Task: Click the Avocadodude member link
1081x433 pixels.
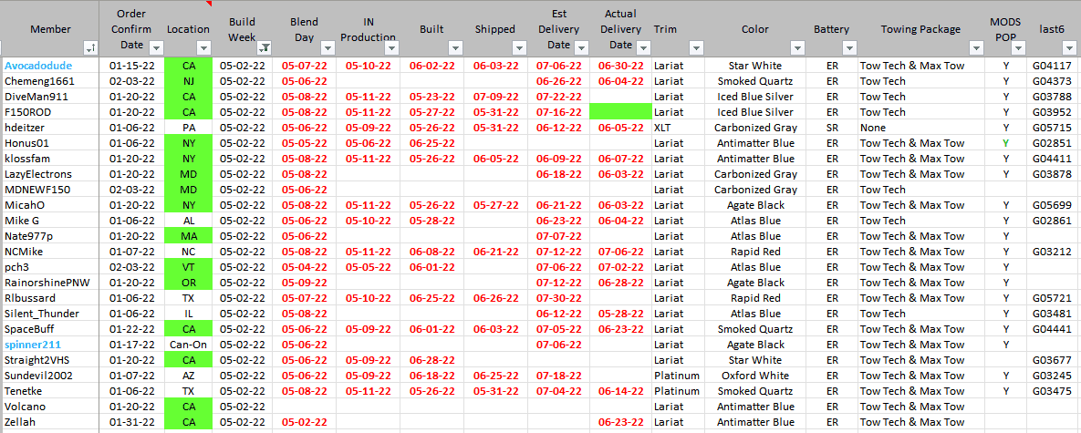Action: pyautogui.click(x=36, y=66)
